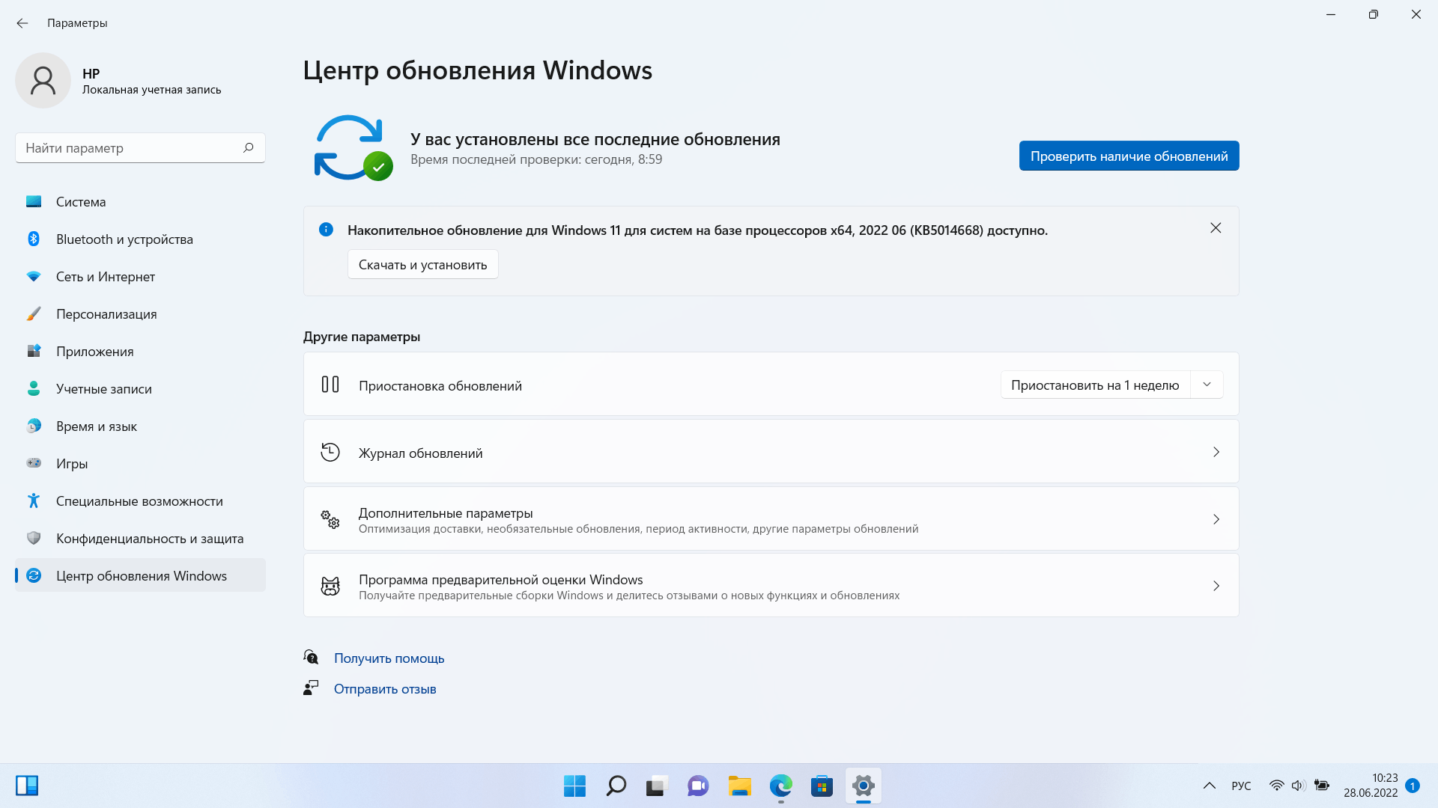Click the Время последней проверки status text
Image resolution: width=1438 pixels, height=808 pixels.
click(536, 159)
